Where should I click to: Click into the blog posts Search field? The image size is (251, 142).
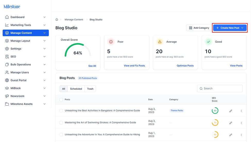(x=220, y=89)
